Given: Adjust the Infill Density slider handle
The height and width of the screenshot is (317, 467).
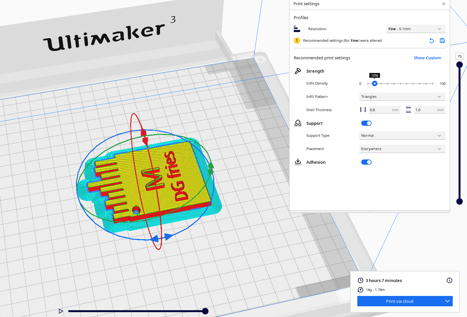Looking at the screenshot, I should (375, 83).
